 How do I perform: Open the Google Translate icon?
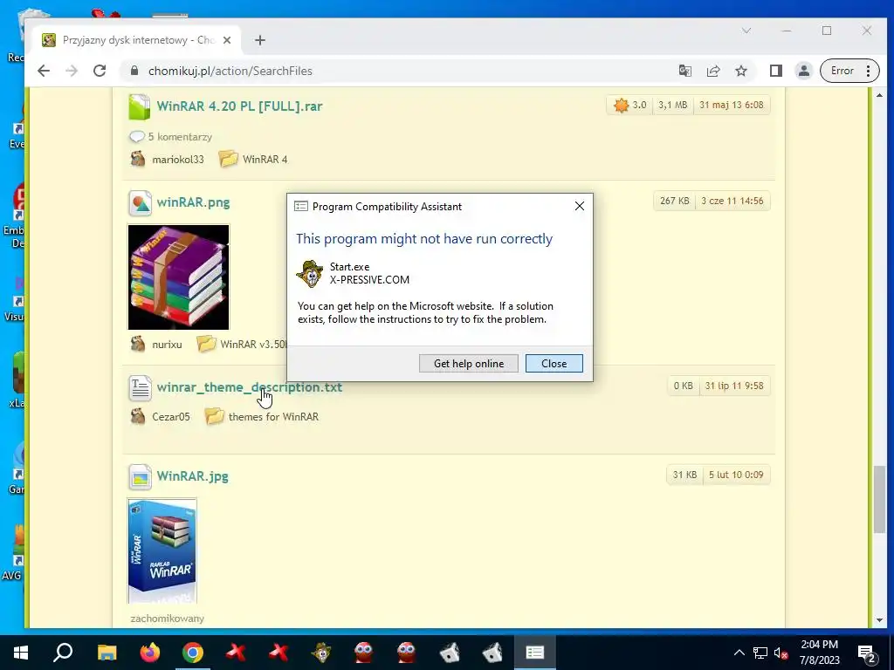(684, 71)
